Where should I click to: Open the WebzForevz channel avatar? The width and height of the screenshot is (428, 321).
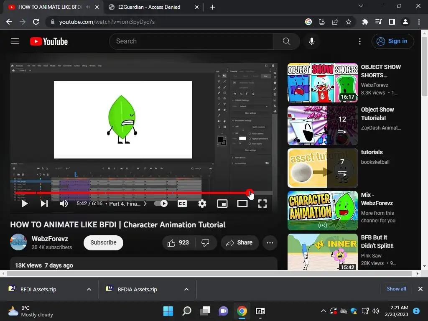(18, 242)
